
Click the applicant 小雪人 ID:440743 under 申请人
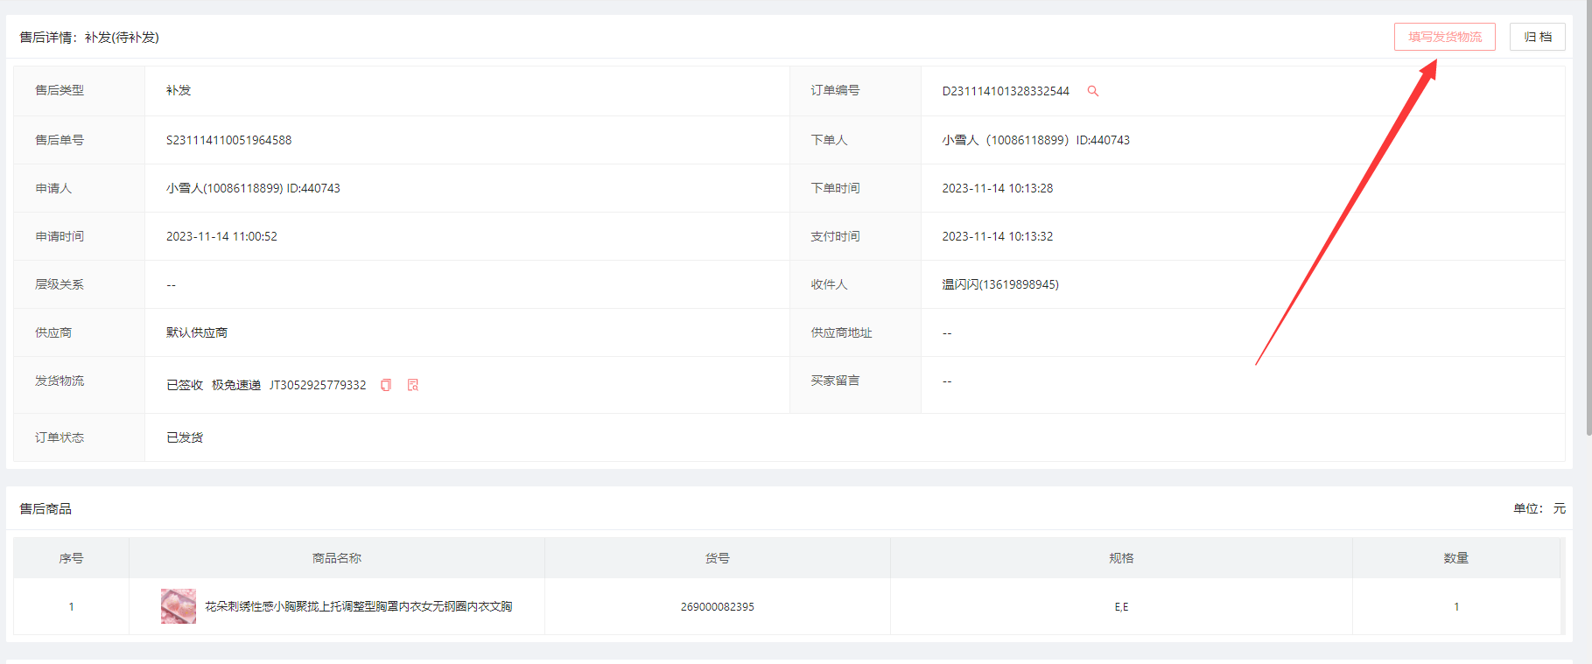pos(253,188)
